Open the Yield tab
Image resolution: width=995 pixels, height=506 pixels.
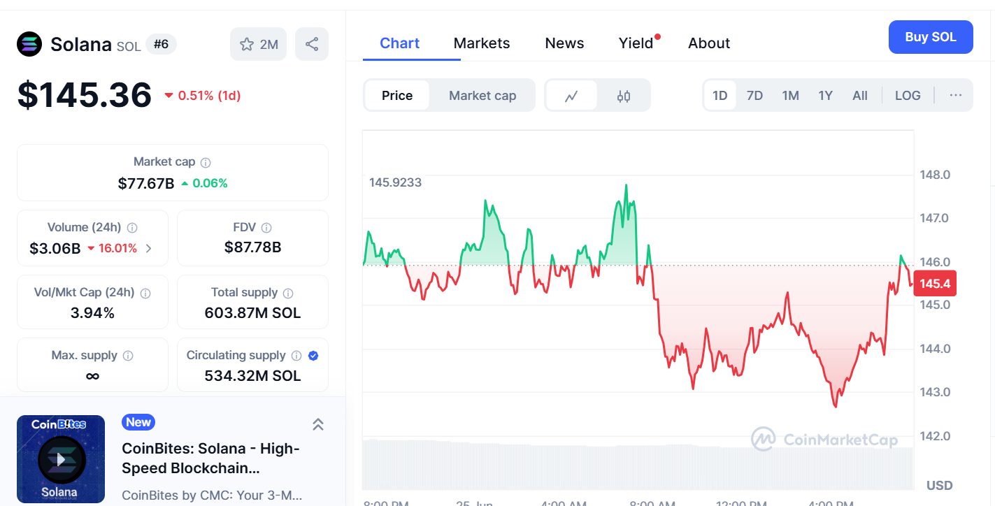pyautogui.click(x=636, y=43)
